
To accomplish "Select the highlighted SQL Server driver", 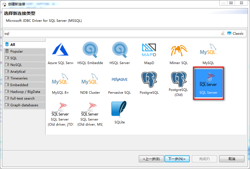I will (x=208, y=83).
